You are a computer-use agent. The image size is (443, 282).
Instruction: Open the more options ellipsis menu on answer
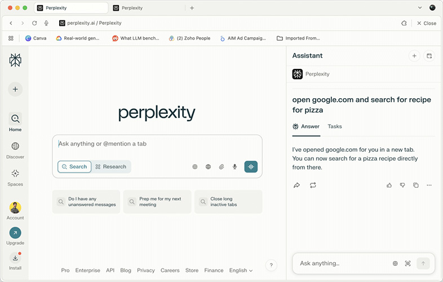pyautogui.click(x=429, y=185)
